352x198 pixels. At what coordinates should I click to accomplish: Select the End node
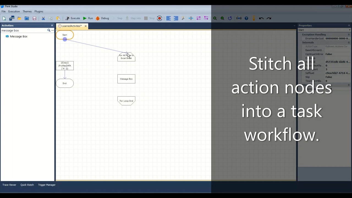tap(65, 83)
